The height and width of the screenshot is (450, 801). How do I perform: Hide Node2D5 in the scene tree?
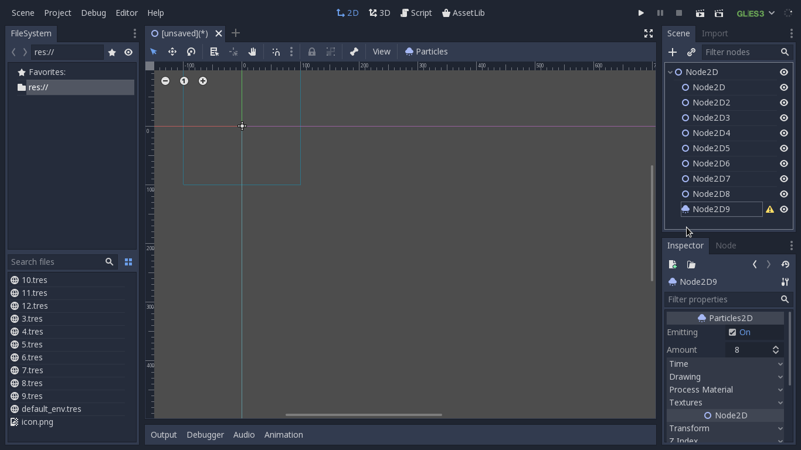784,148
